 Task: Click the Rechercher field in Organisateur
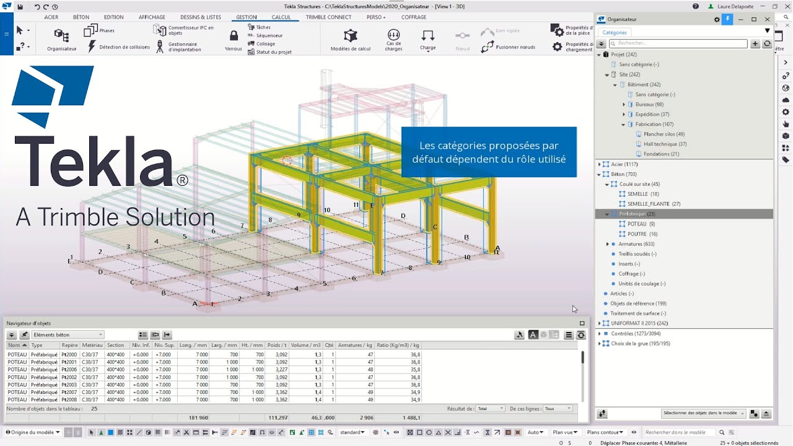678,44
